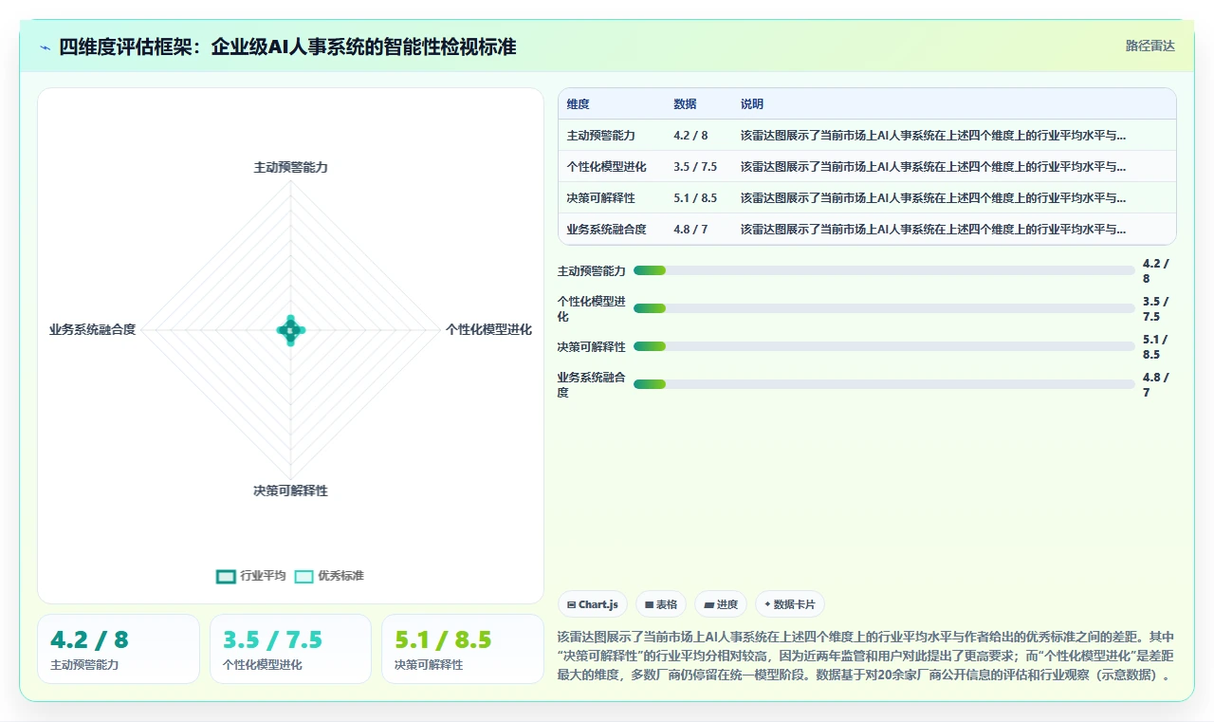Image resolution: width=1214 pixels, height=722 pixels.
Task: Click the 决策可解释性 radar axis label
Action: click(290, 491)
